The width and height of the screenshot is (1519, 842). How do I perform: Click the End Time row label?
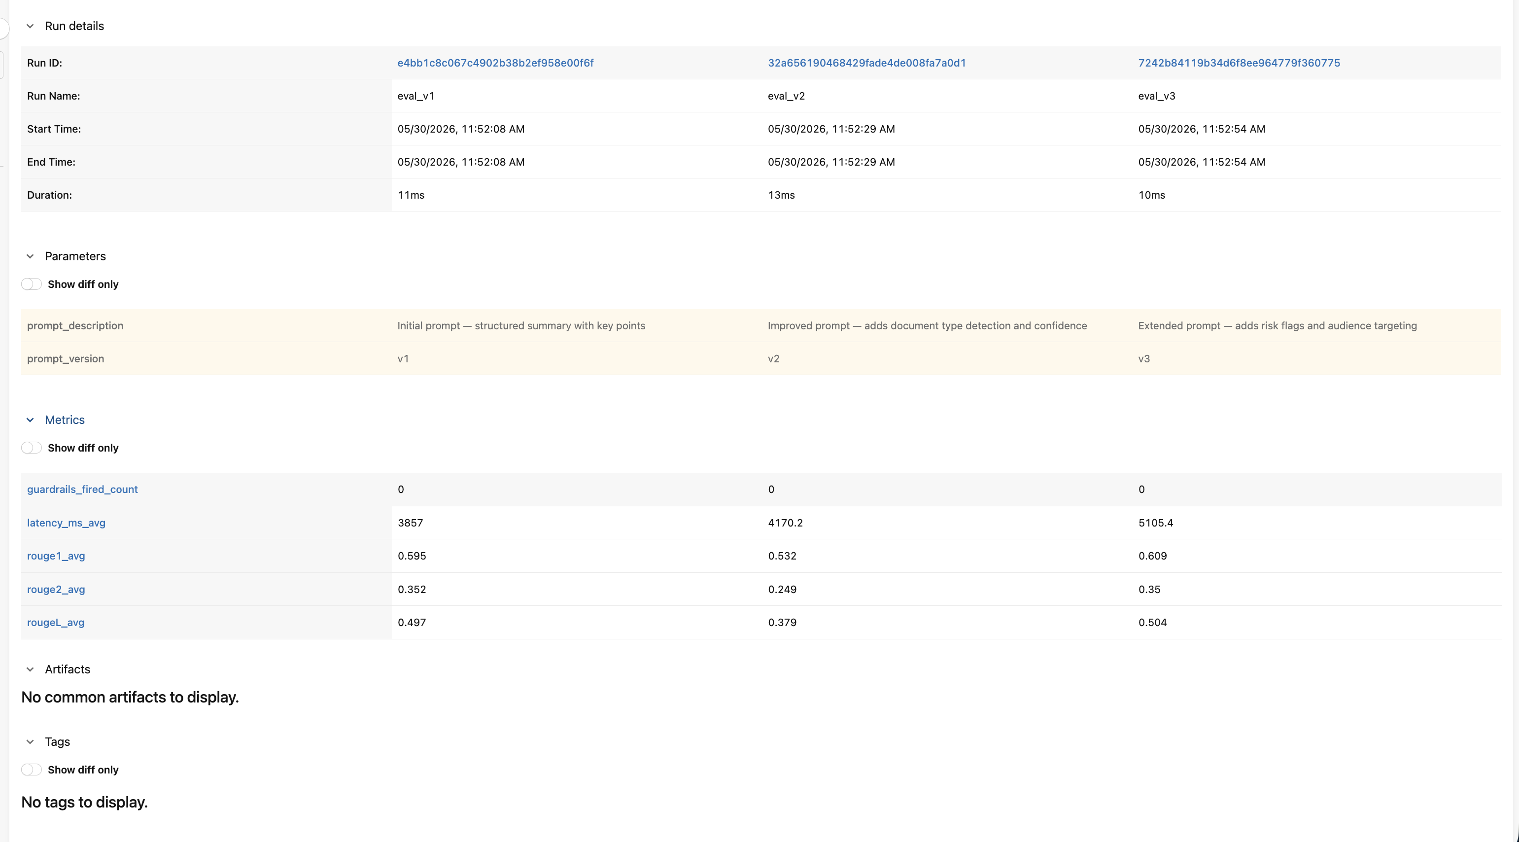[x=51, y=162]
